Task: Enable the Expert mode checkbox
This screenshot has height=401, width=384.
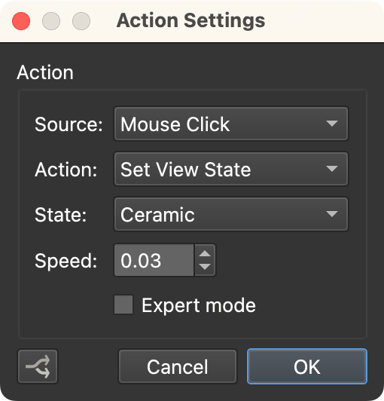Action: click(x=123, y=305)
